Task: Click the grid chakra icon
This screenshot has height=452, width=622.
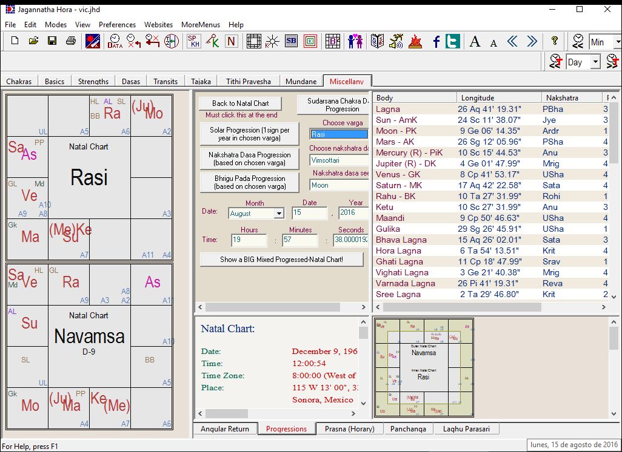Action: click(254, 41)
